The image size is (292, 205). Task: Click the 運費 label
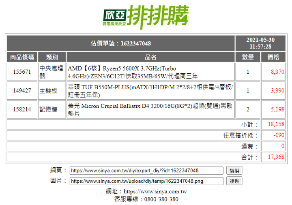tap(249, 146)
